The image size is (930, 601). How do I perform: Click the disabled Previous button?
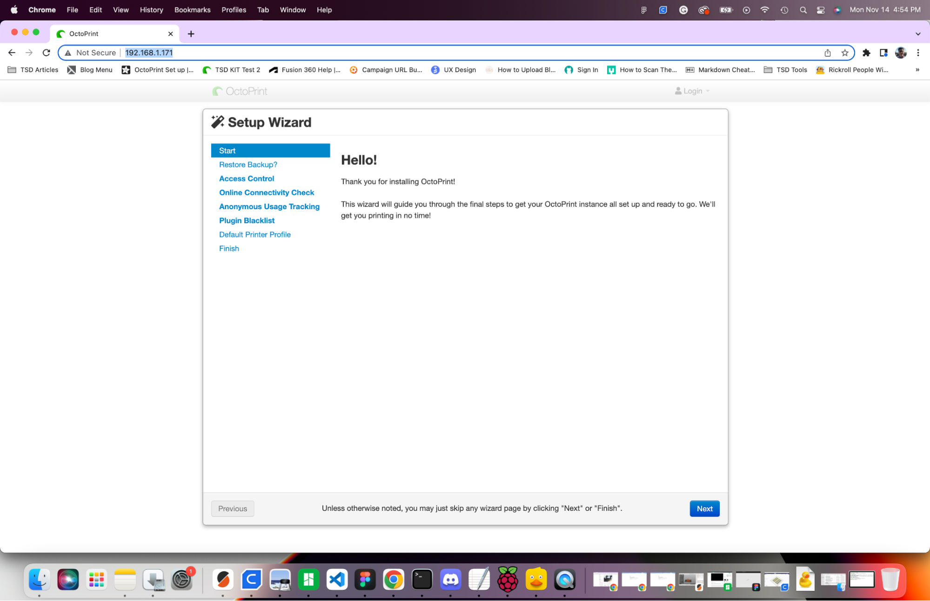(233, 509)
